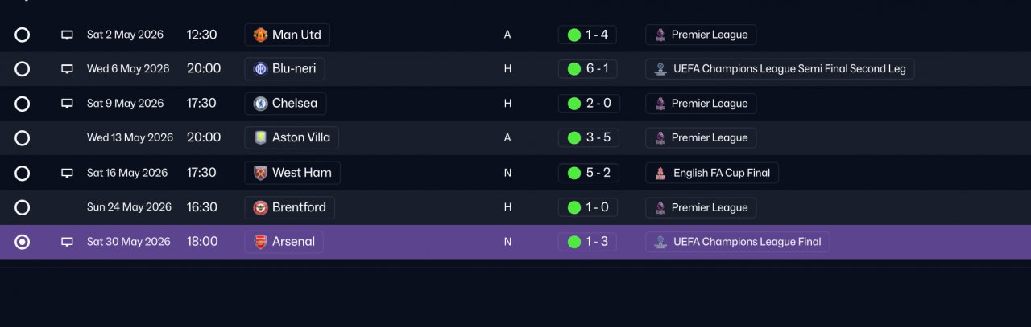The width and height of the screenshot is (1031, 327).
Task: Open the 1 - 3 result versus Arsenal
Action: pos(587,242)
